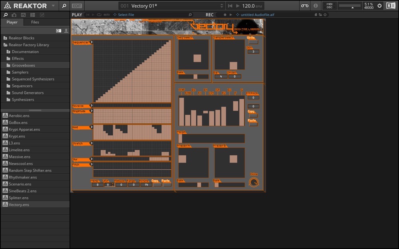Image resolution: width=399 pixels, height=249 pixels.
Task: Show the user content icon
Action: coord(66,31)
